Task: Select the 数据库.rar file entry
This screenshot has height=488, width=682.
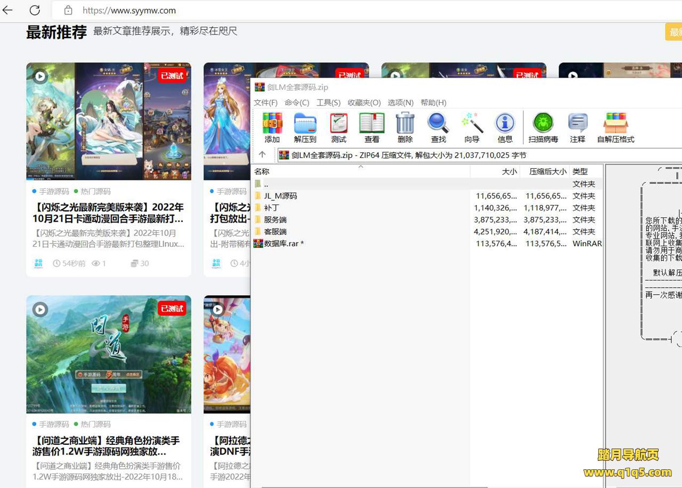Action: pos(283,243)
